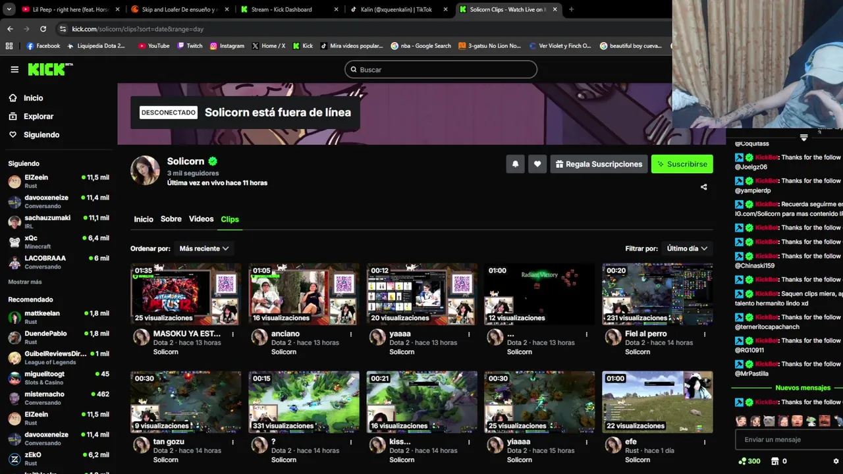
Task: Open the Solicorn channel avatar
Action: pyautogui.click(x=145, y=171)
